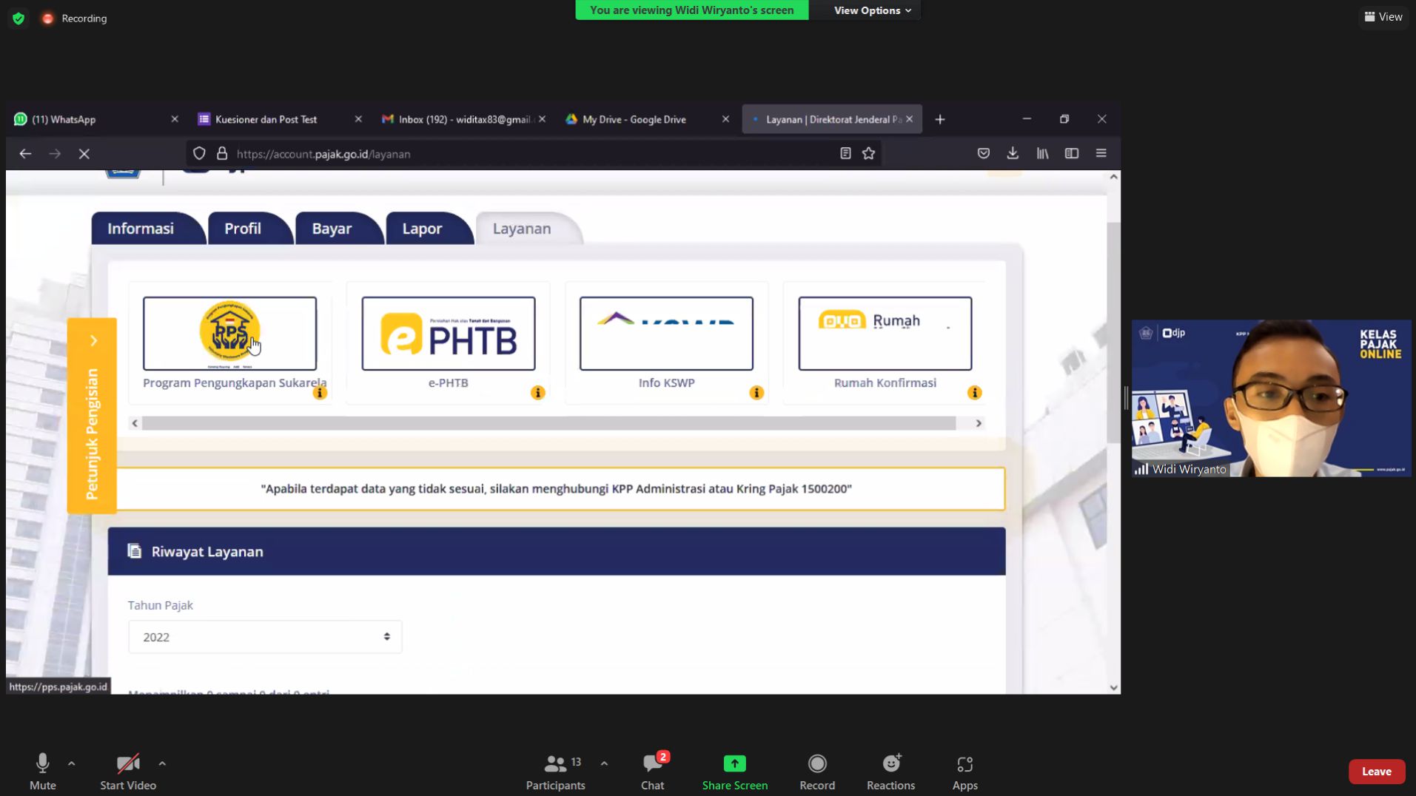The height and width of the screenshot is (796, 1416).
Task: Bookmark this page with the star icon
Action: (868, 154)
